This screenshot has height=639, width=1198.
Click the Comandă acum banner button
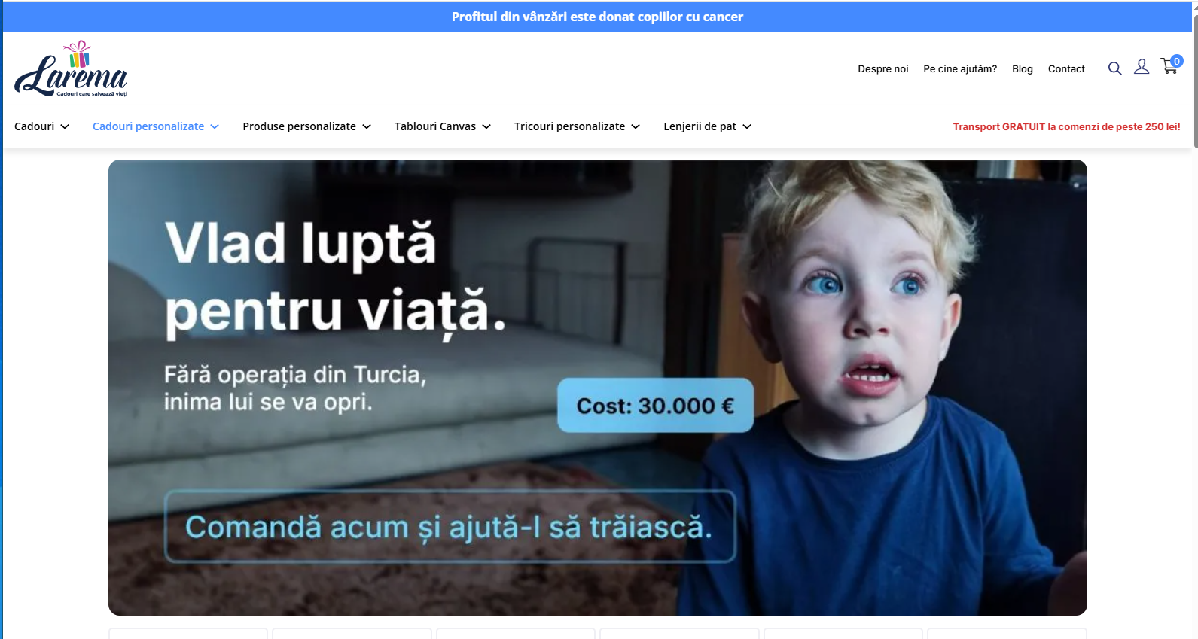pyautogui.click(x=450, y=527)
